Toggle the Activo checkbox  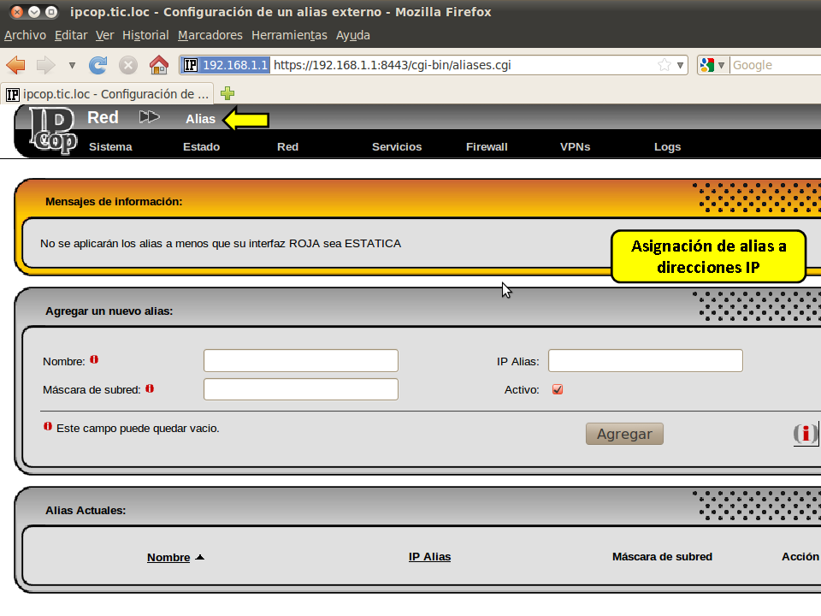(558, 389)
